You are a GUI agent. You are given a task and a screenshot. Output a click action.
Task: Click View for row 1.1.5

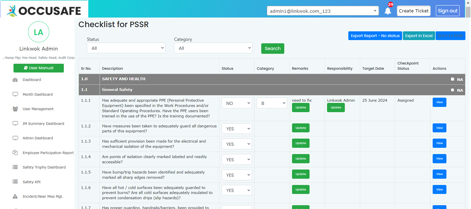(x=439, y=174)
